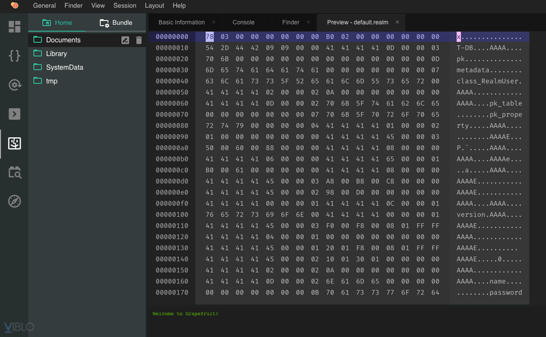This screenshot has height=337, width=546.
Task: Expand the SystemData folder
Action: 64,68
